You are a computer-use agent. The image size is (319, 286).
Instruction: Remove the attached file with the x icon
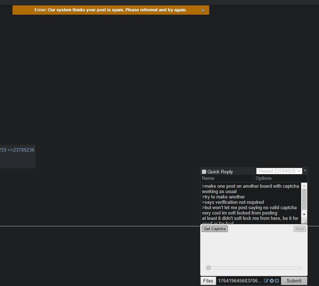point(271,281)
